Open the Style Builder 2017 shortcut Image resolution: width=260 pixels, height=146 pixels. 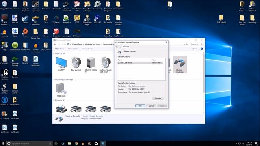coord(77,6)
